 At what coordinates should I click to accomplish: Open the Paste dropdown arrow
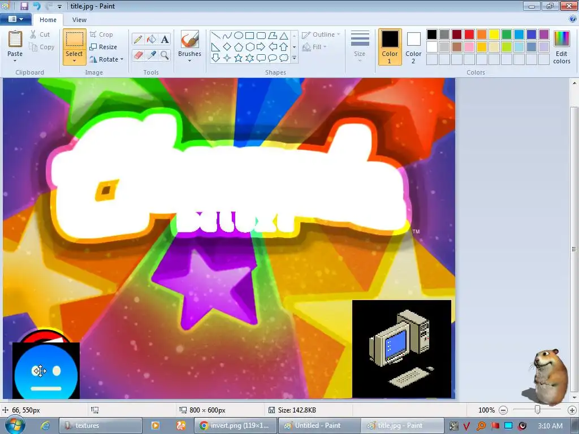point(15,61)
